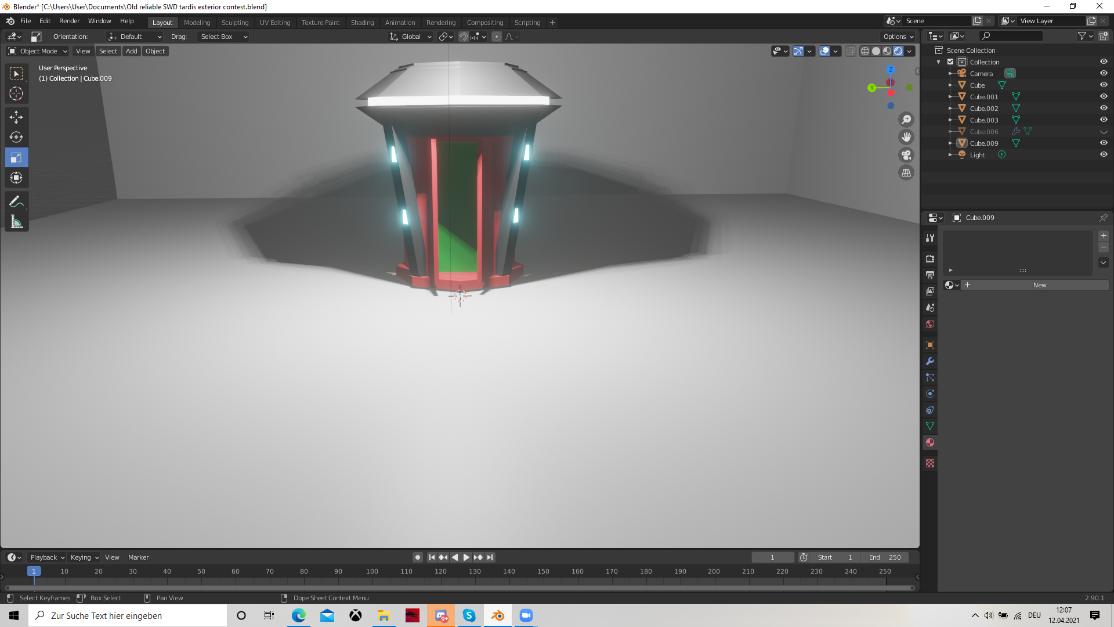
Task: Open Orientation Default dropdown
Action: pos(135,37)
